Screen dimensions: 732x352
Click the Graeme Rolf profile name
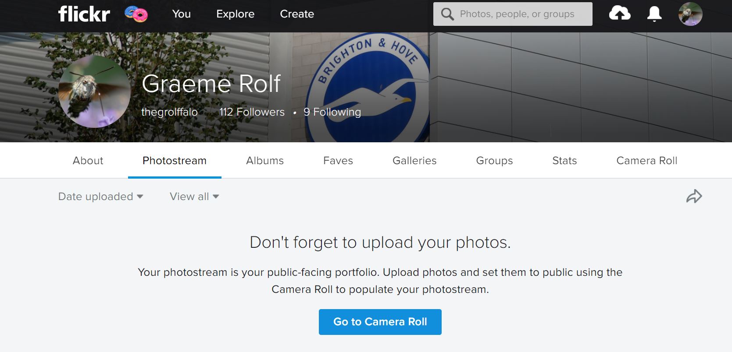coord(211,83)
